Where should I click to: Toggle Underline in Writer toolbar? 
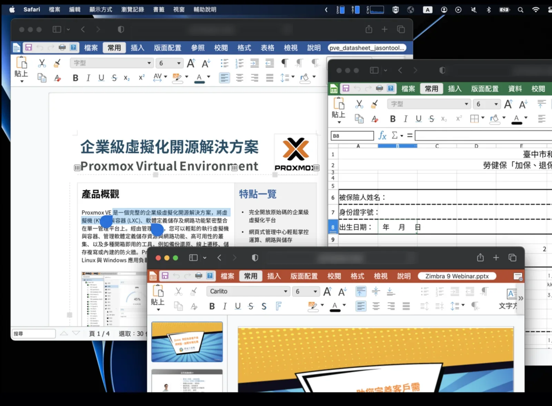[x=101, y=78]
